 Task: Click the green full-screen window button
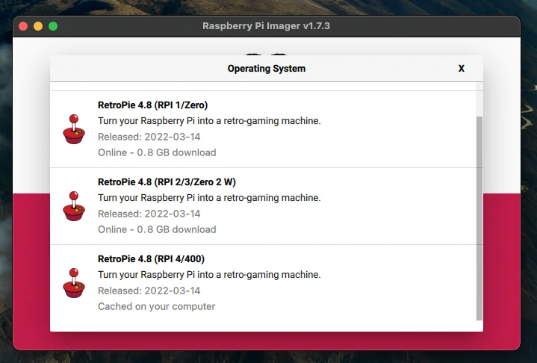53,26
